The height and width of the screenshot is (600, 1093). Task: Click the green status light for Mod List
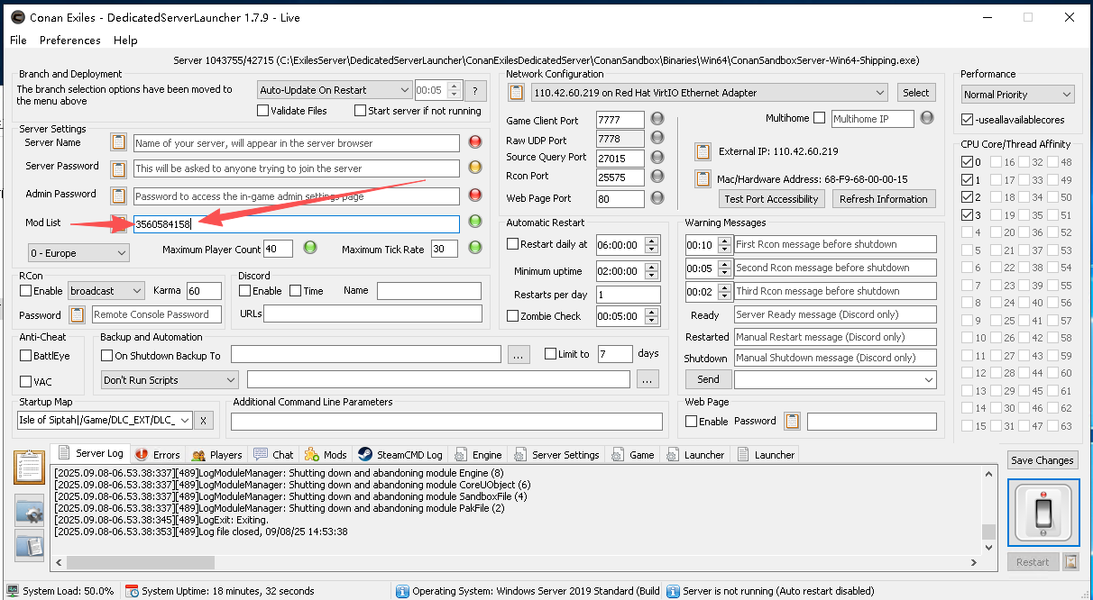(x=475, y=223)
